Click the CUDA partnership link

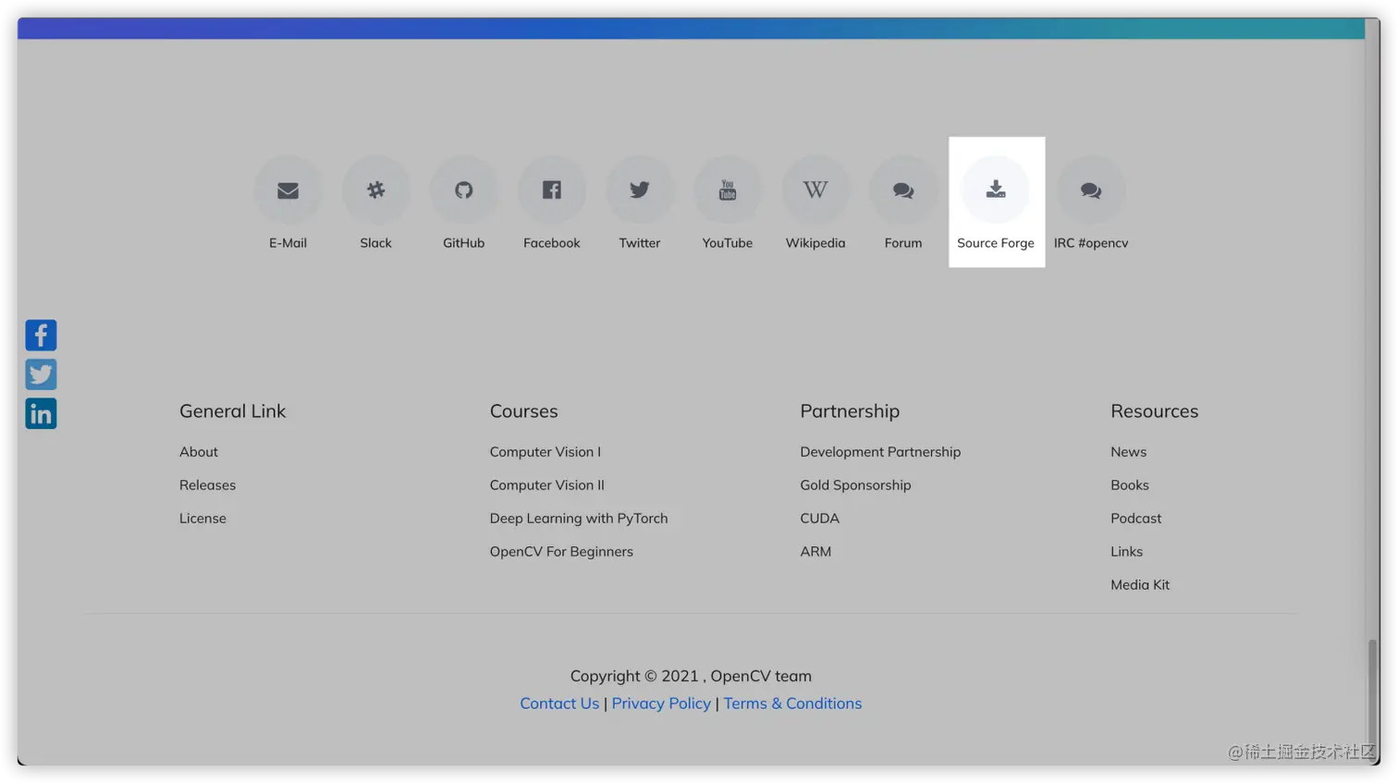point(819,519)
